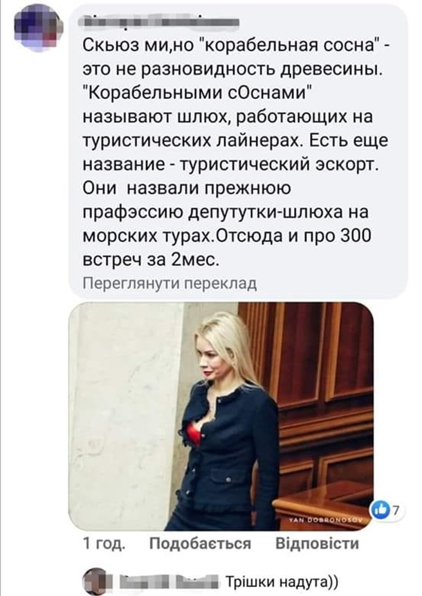
Task: Open the reply author's small avatar
Action: 94,582
